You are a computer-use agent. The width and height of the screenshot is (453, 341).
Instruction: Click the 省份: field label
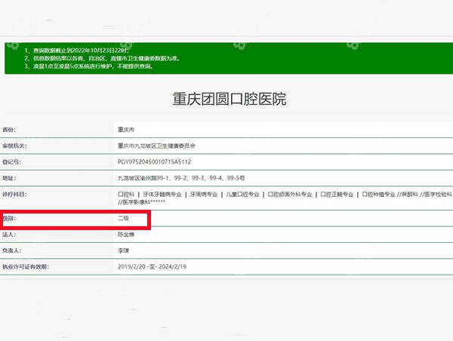(9, 130)
